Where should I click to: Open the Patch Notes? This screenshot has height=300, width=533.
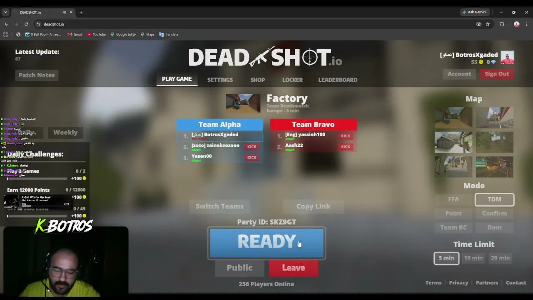click(x=37, y=75)
